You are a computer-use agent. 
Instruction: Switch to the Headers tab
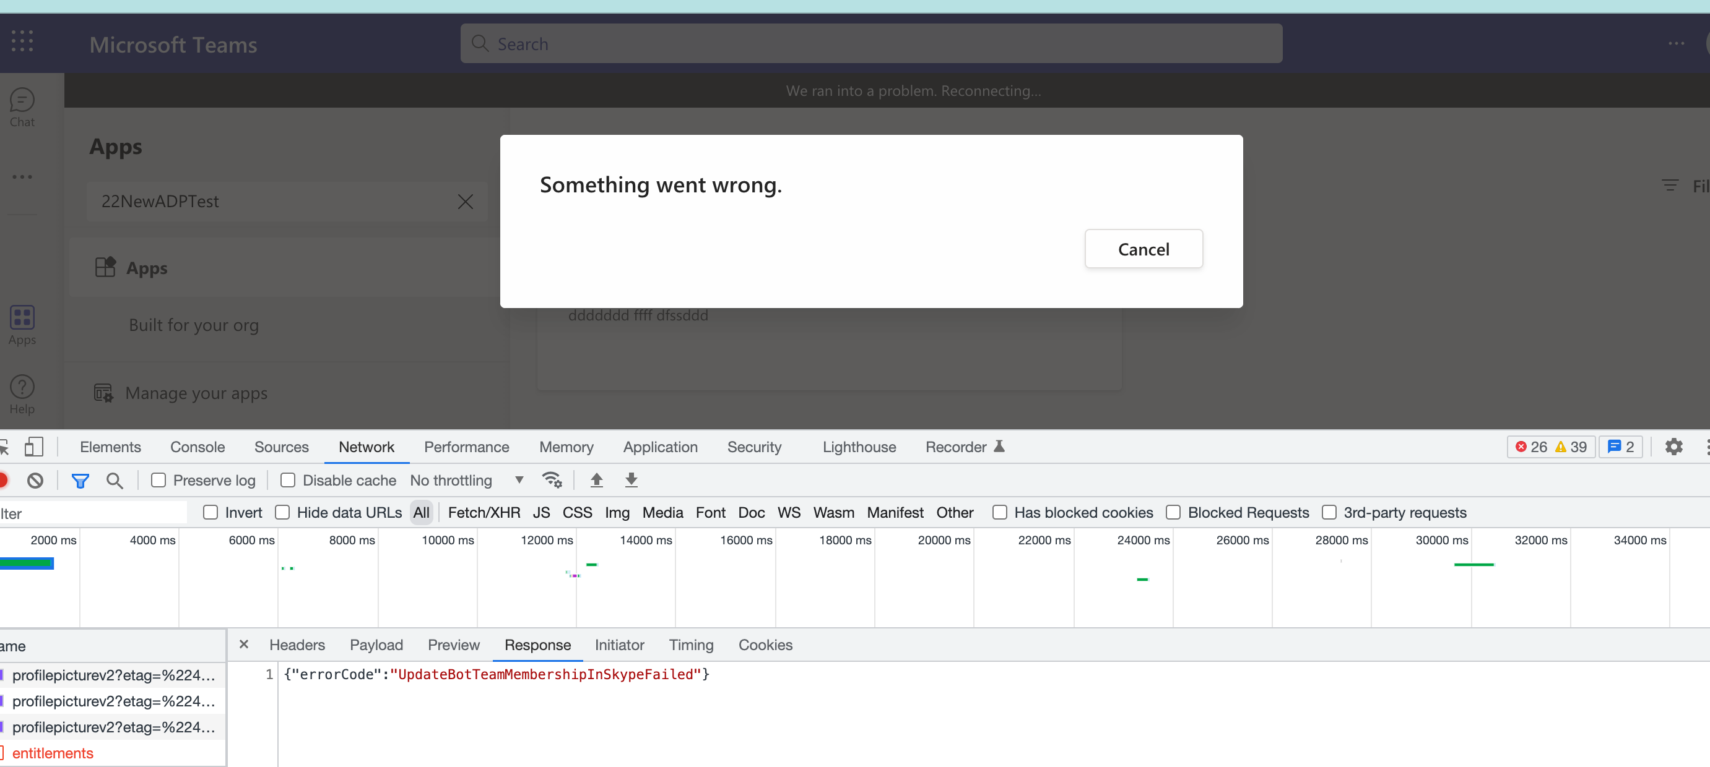coord(297,645)
